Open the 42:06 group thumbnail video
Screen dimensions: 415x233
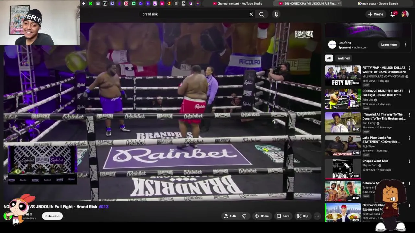[x=343, y=191]
